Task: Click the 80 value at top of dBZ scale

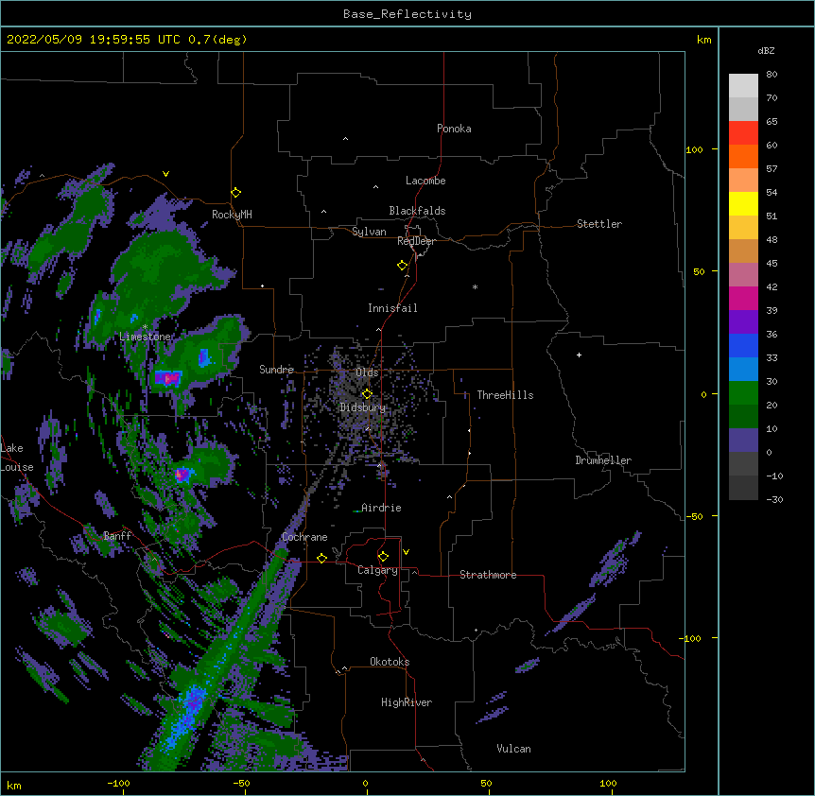Action: pyautogui.click(x=772, y=75)
